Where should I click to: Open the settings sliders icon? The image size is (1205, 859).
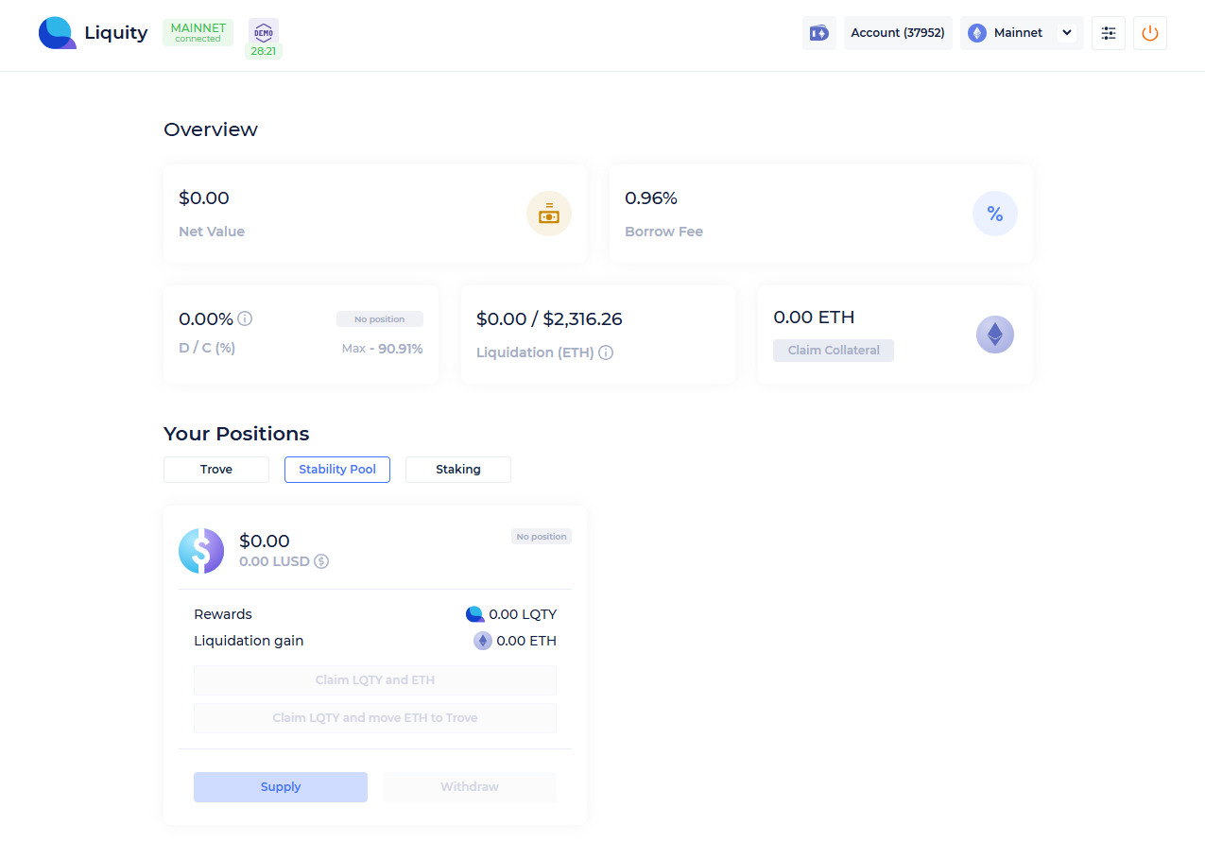[x=1108, y=33]
